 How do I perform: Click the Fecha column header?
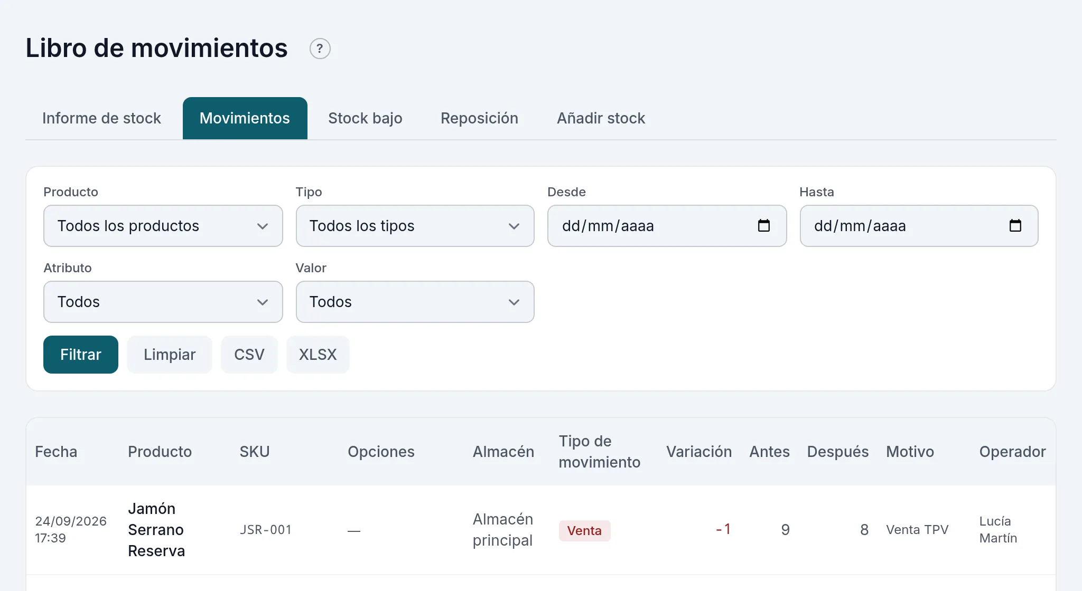56,452
